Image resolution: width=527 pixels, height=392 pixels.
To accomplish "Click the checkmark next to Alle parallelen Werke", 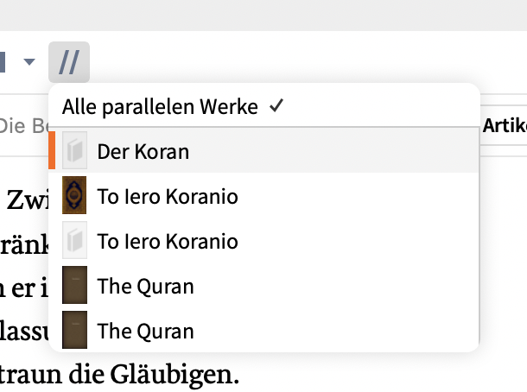I will (276, 106).
